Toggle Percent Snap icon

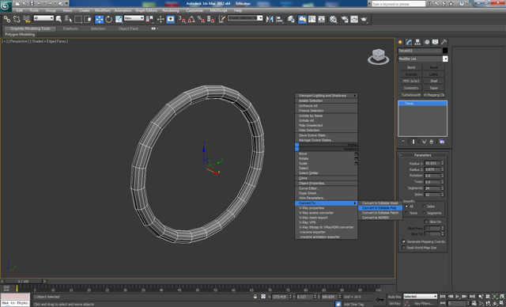coord(201,19)
